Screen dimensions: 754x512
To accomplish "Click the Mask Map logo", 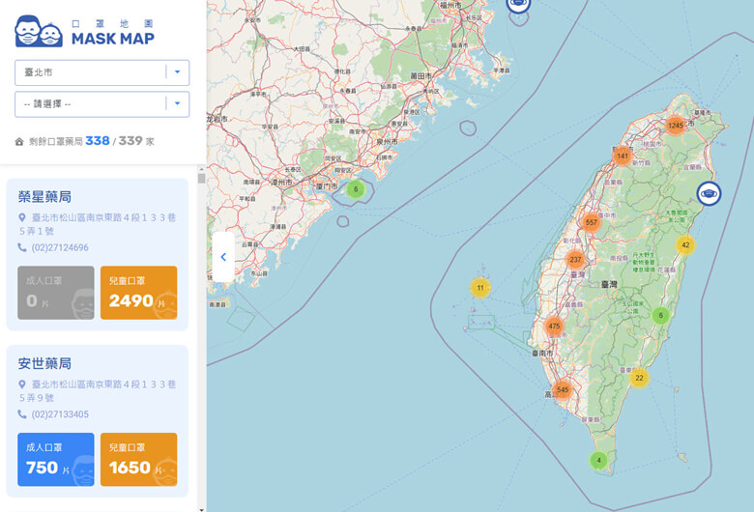I will click(84, 32).
